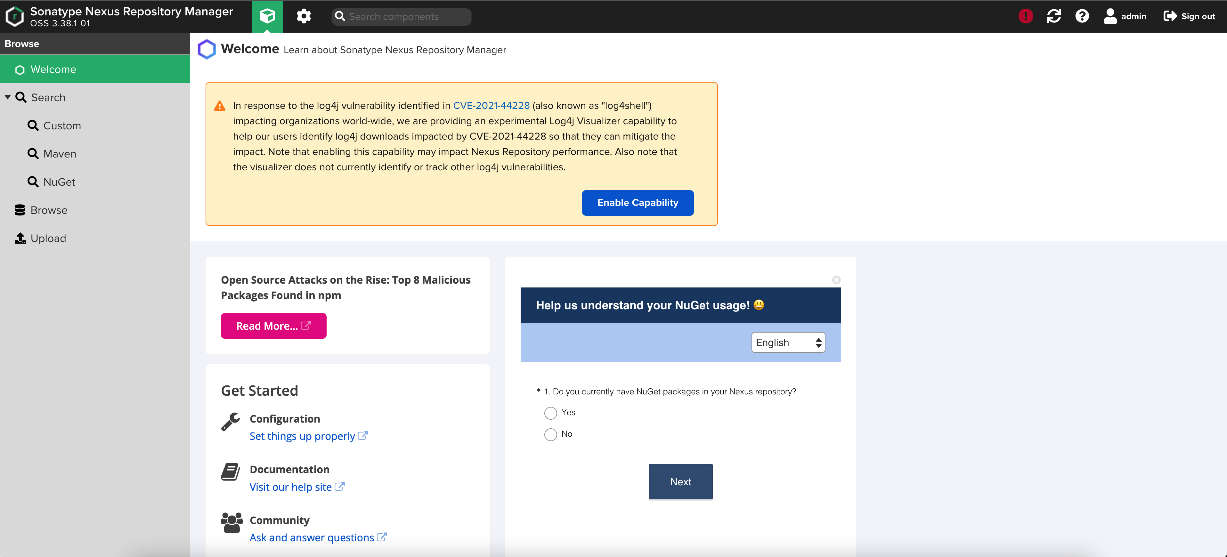Click the Enable Capability button
Screen dimensions: 1227x557
click(637, 203)
